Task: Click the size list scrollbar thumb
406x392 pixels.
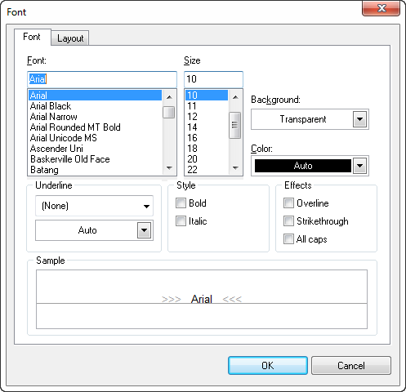Action: [235, 125]
